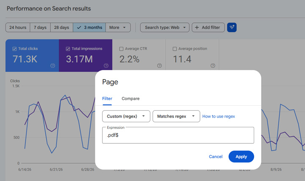This screenshot has width=305, height=181.
Task: Toggle the Total clicks checkbox
Action: click(14, 49)
